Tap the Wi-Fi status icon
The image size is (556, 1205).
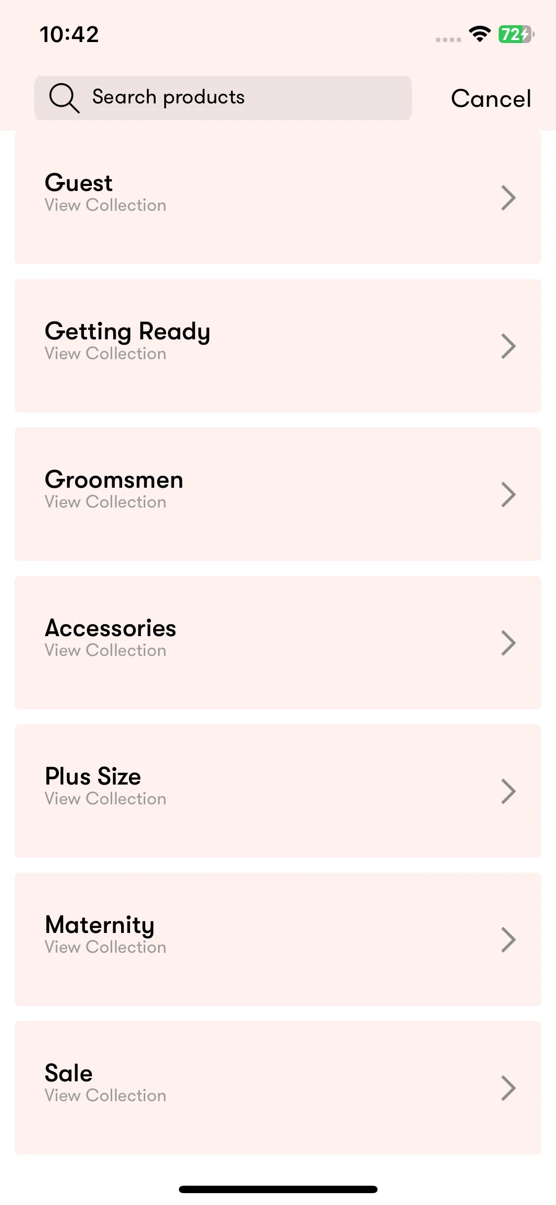tap(479, 34)
